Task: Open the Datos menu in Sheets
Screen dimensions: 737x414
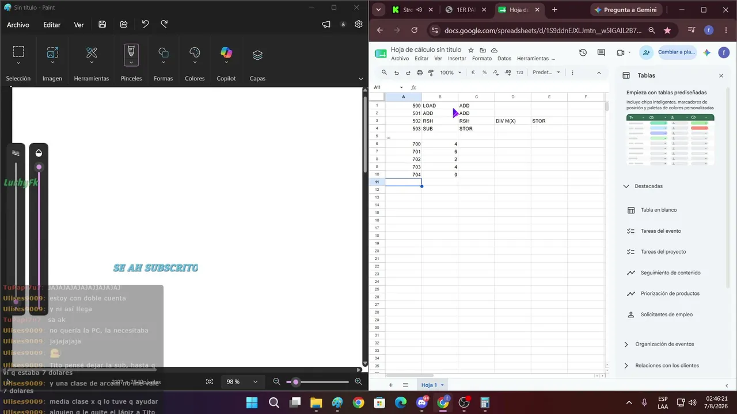Action: [x=504, y=59]
